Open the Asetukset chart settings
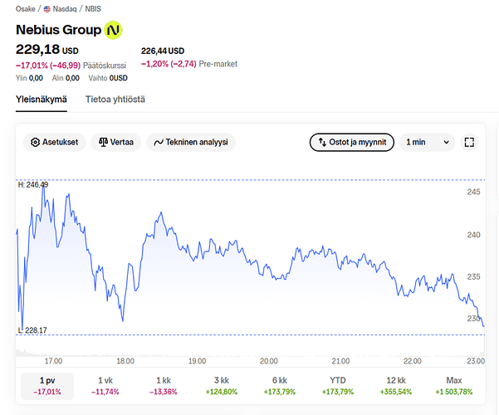The width and height of the screenshot is (499, 415). (x=55, y=142)
